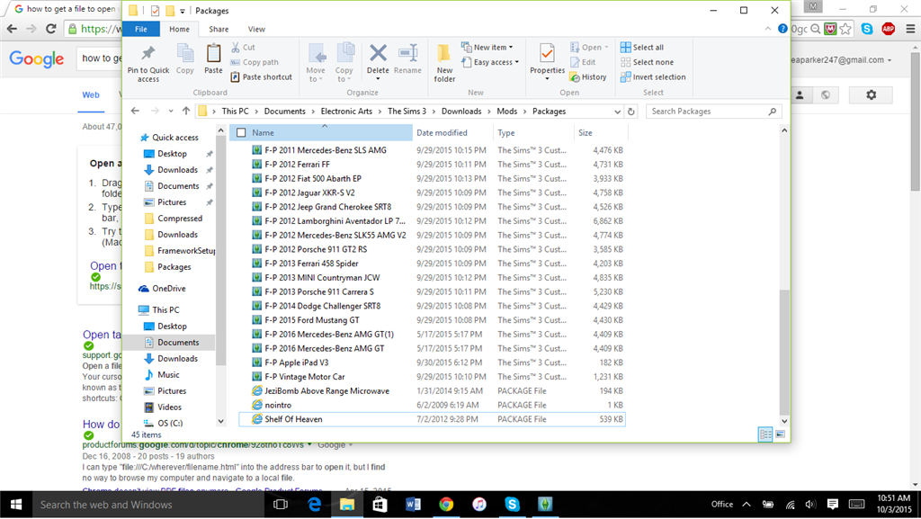Open recent locations dropdown arrow
The image size is (921, 519).
click(170, 111)
